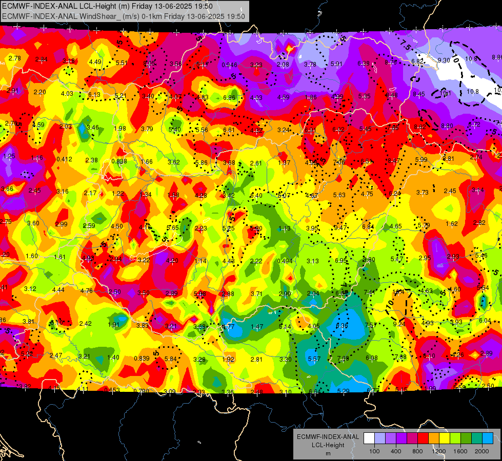Click the 9.47 wind shear value

coord(340,227)
